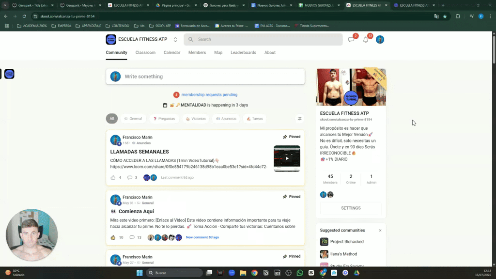Focus the Search field

coord(263,40)
